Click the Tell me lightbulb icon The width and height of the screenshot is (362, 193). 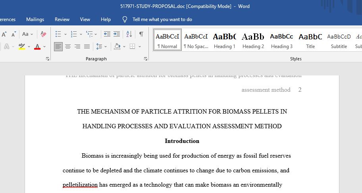(x=125, y=19)
